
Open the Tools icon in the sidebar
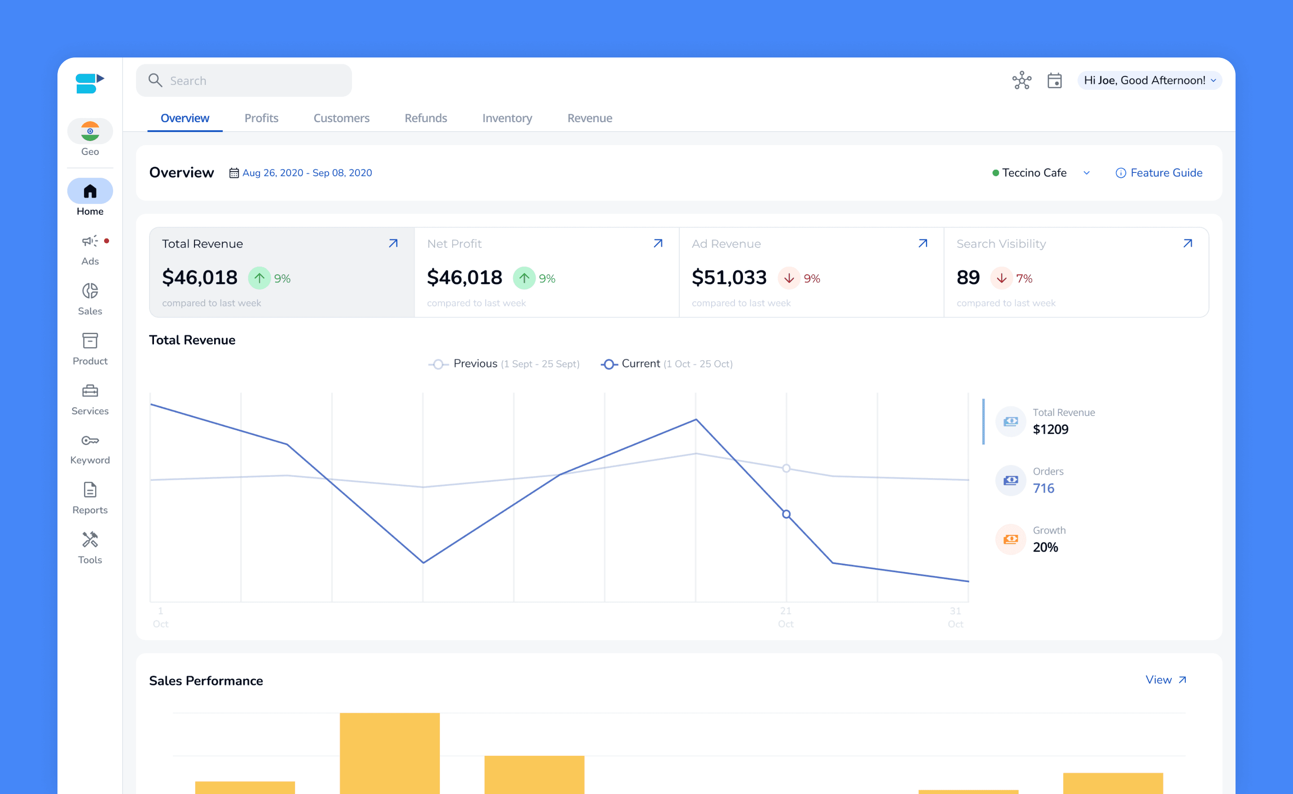click(x=90, y=540)
